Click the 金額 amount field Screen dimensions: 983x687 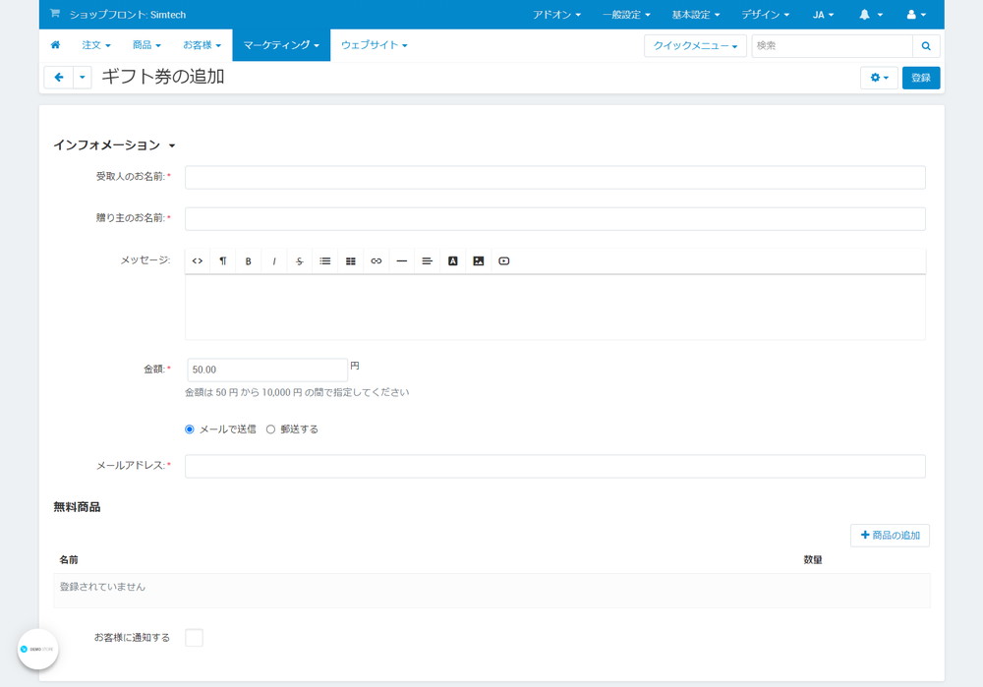click(267, 370)
